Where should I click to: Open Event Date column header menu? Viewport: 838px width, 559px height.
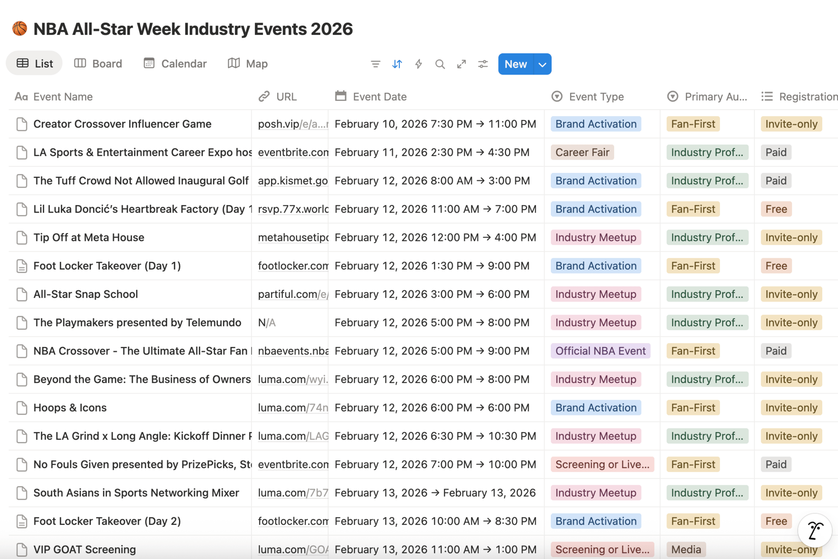[x=379, y=96]
